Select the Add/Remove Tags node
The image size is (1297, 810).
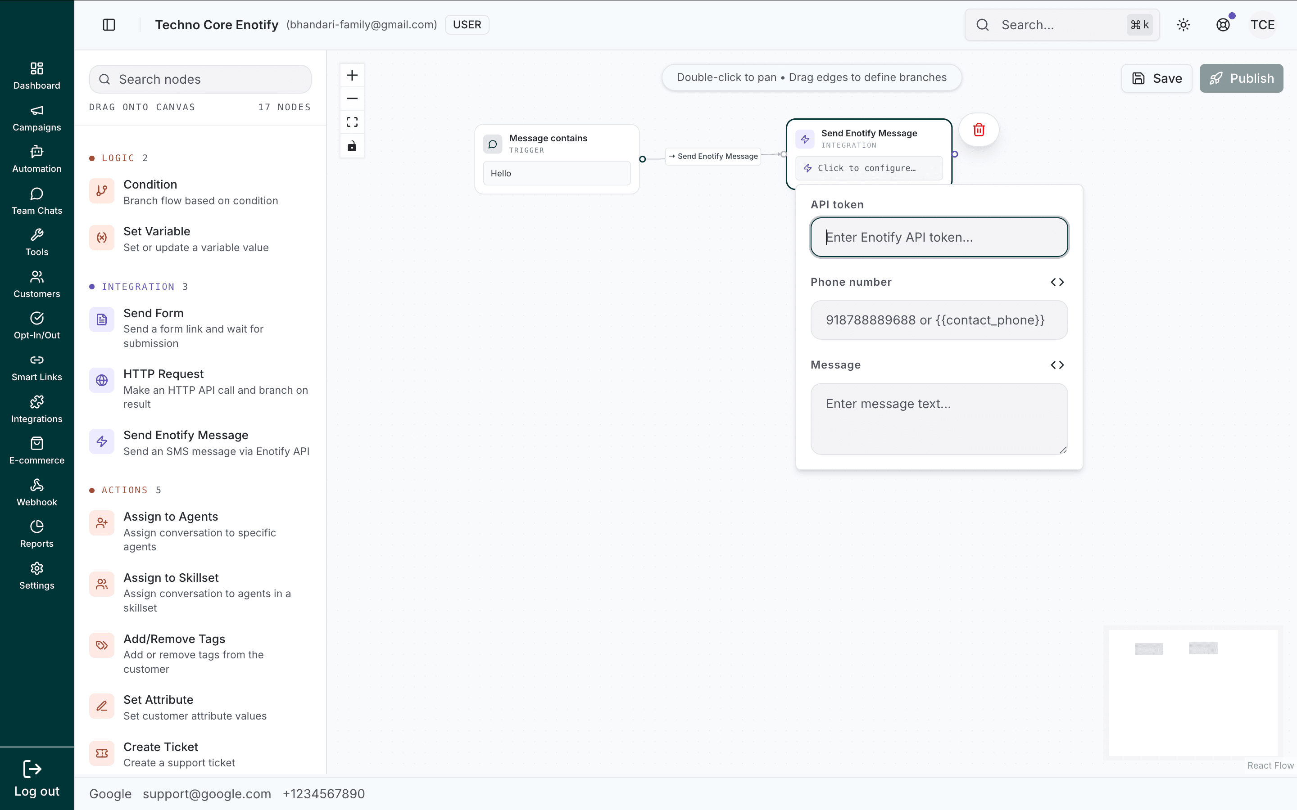(x=200, y=653)
